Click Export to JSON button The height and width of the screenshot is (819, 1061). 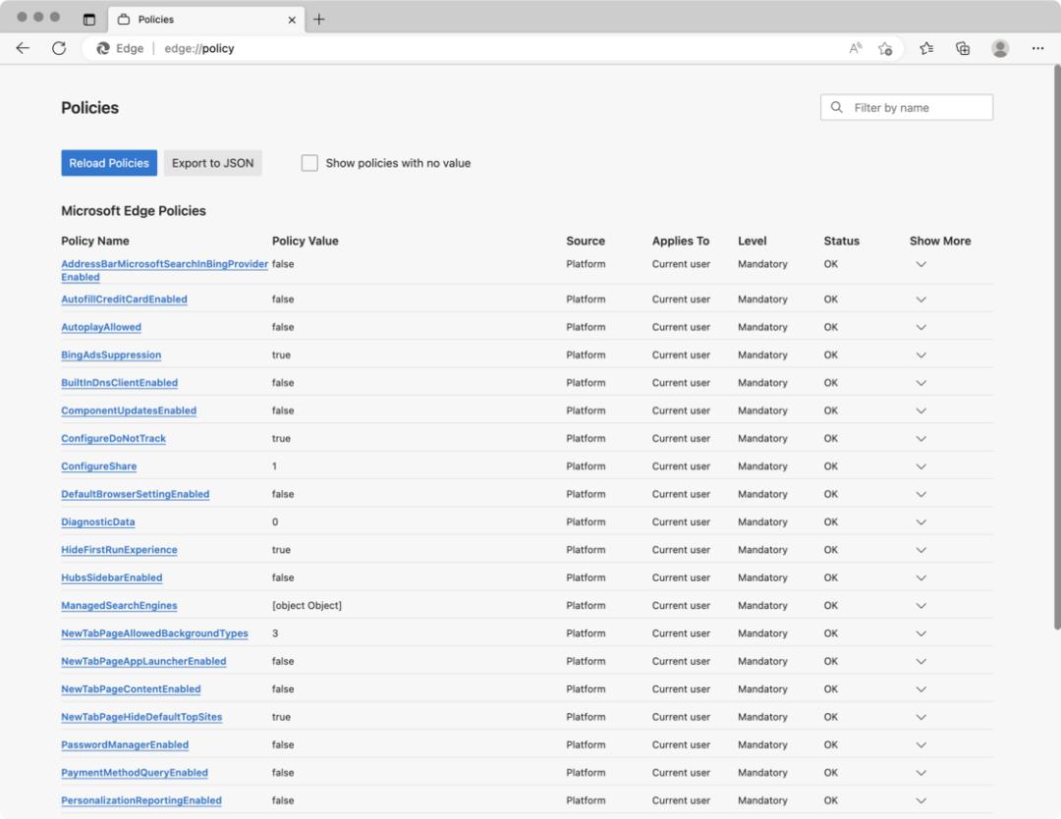pos(212,163)
